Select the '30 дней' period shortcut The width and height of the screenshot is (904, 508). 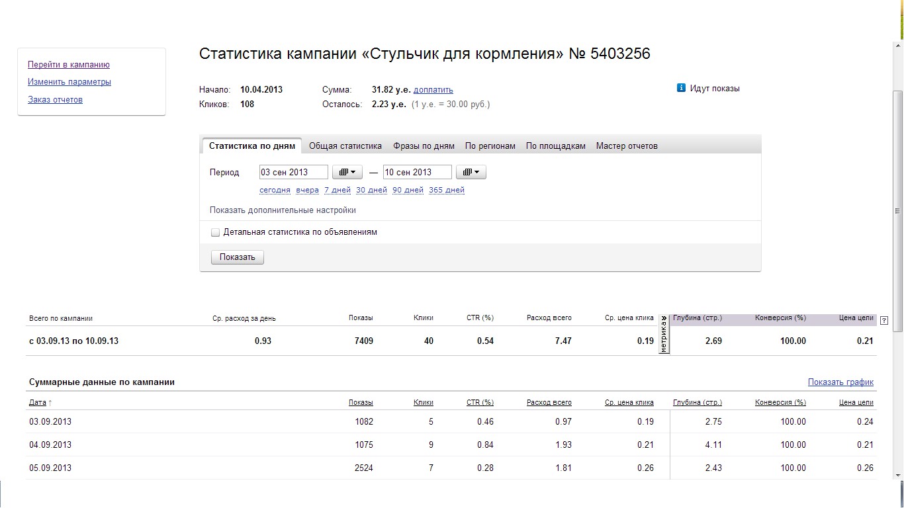pyautogui.click(x=371, y=190)
